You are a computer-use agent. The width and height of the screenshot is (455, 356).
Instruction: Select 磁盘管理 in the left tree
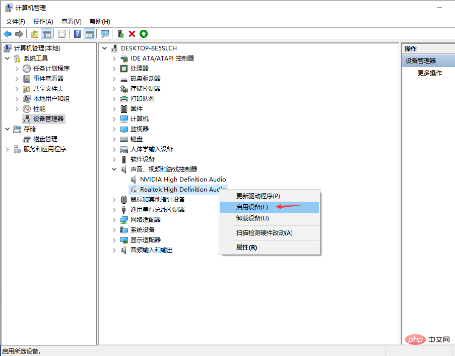[45, 139]
